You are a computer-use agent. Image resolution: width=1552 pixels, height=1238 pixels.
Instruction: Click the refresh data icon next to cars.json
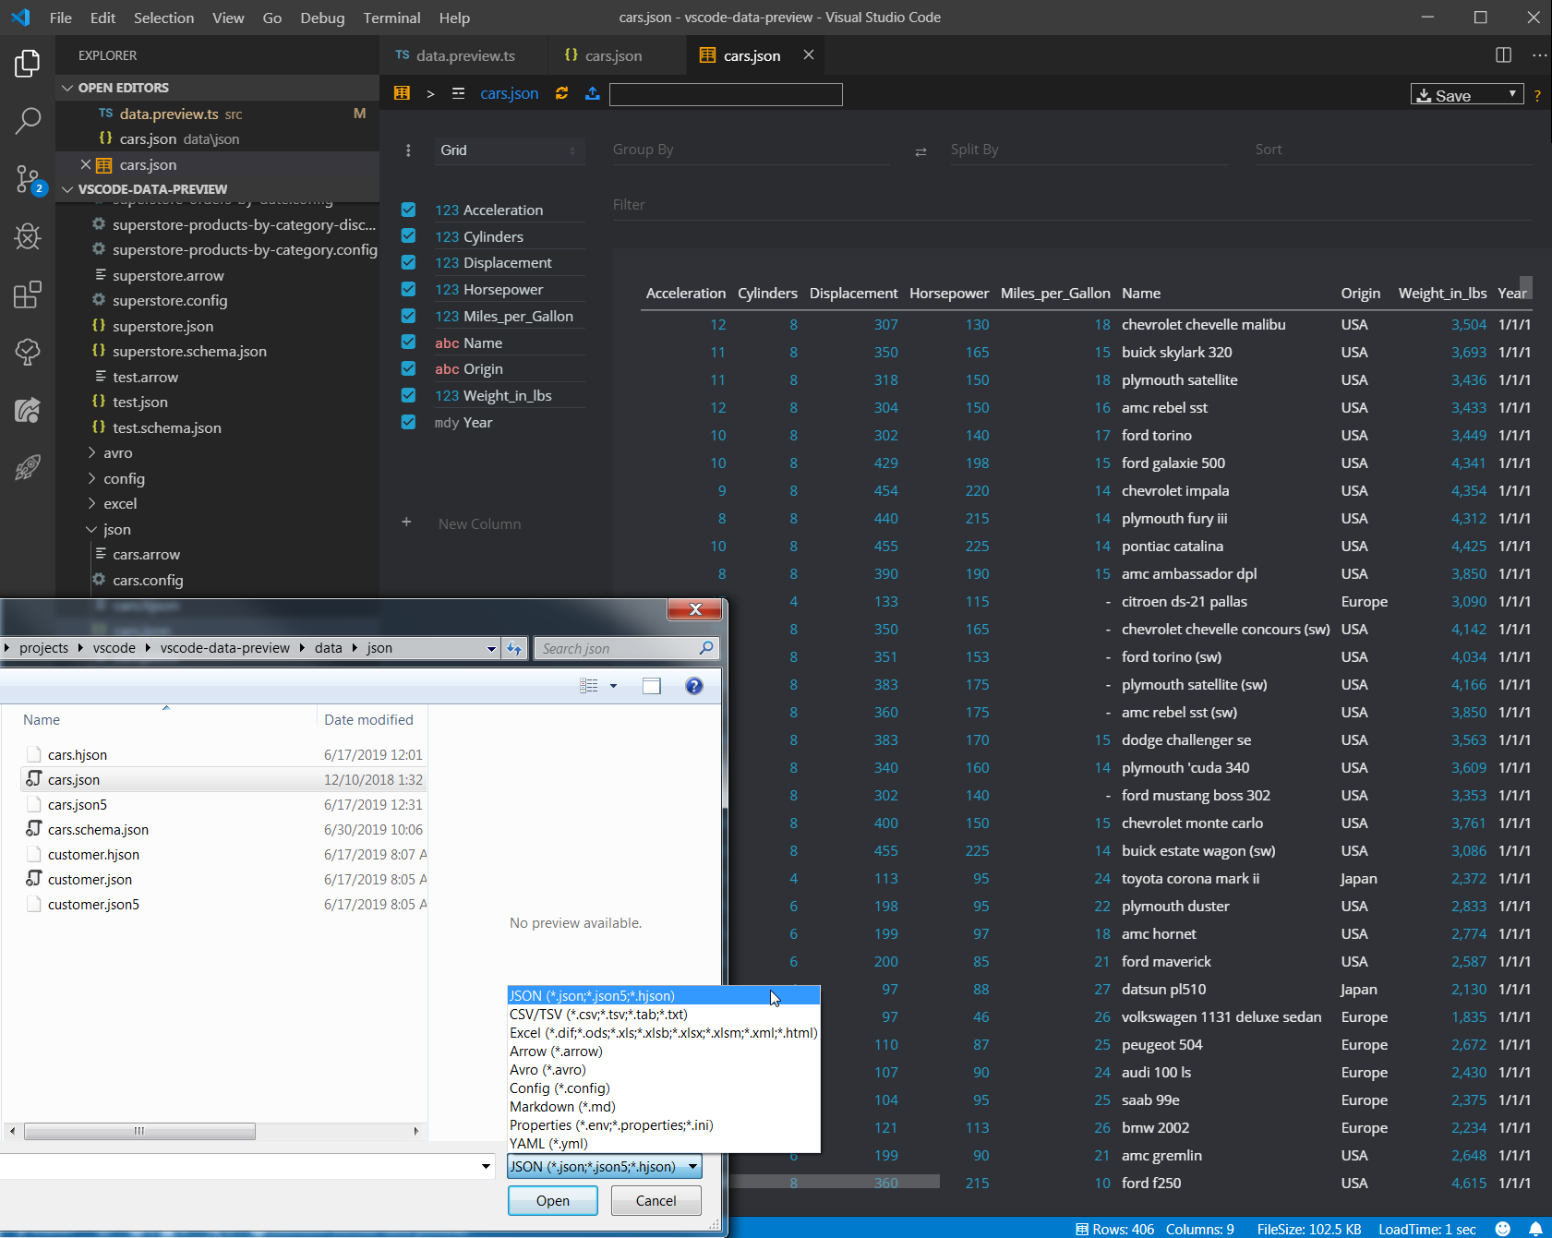561,93
